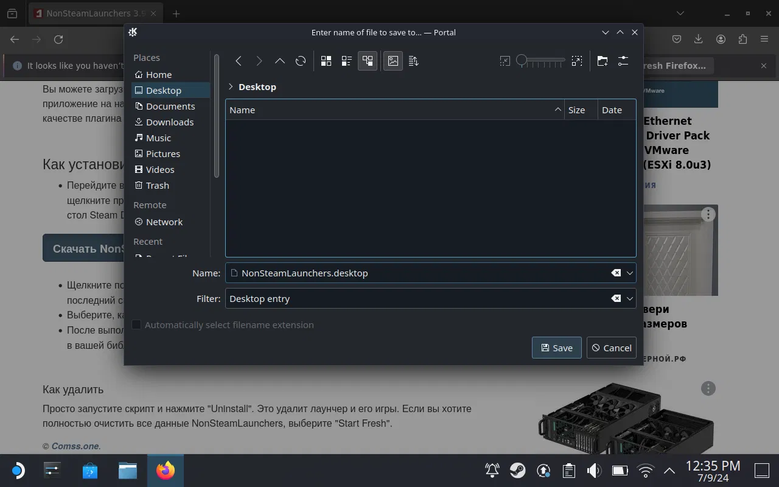Open the file dialog options menu

click(623, 61)
